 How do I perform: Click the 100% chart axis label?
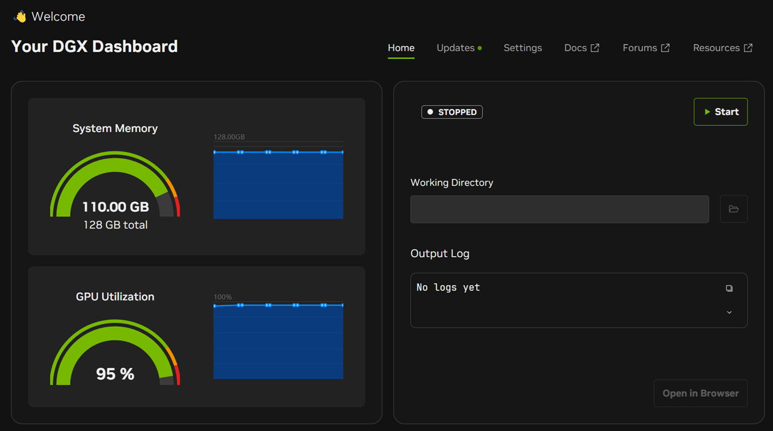223,297
